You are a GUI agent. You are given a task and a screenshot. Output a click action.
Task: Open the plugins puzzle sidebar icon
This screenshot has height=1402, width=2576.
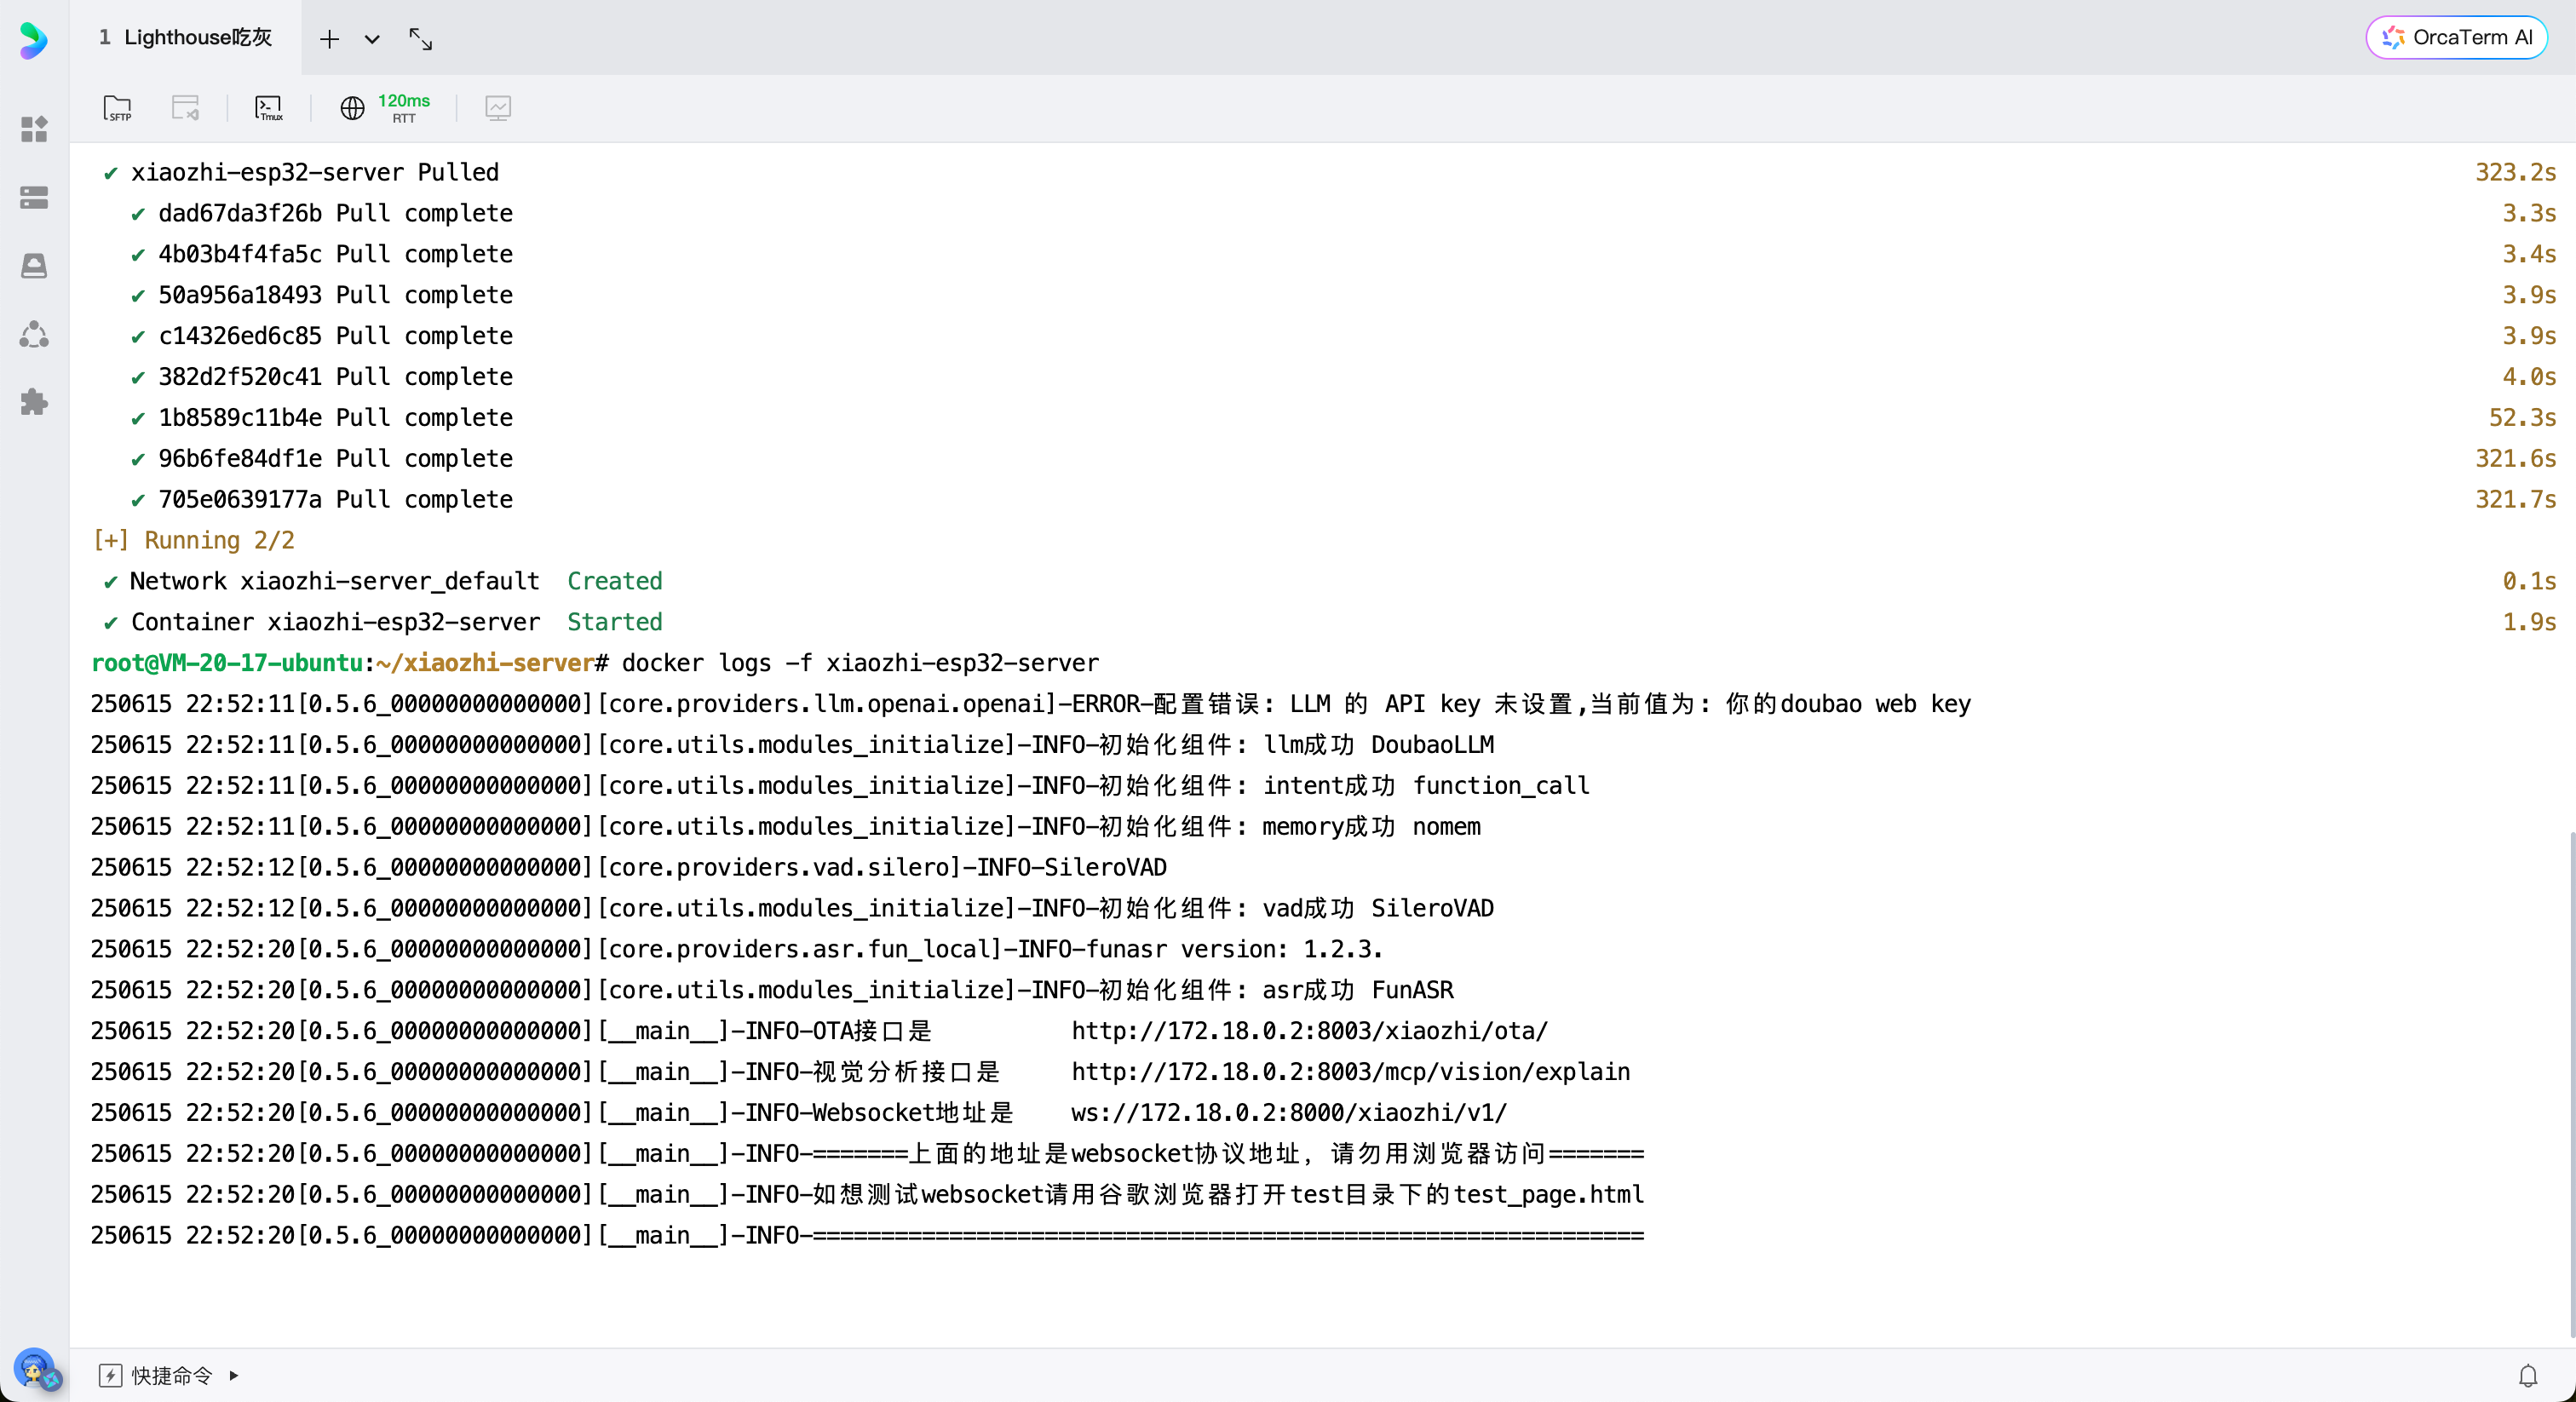coord(34,402)
